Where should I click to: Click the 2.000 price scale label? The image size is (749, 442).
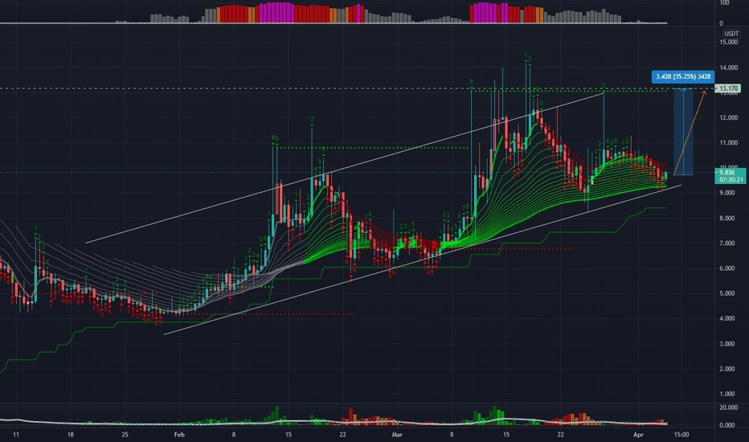(729, 369)
